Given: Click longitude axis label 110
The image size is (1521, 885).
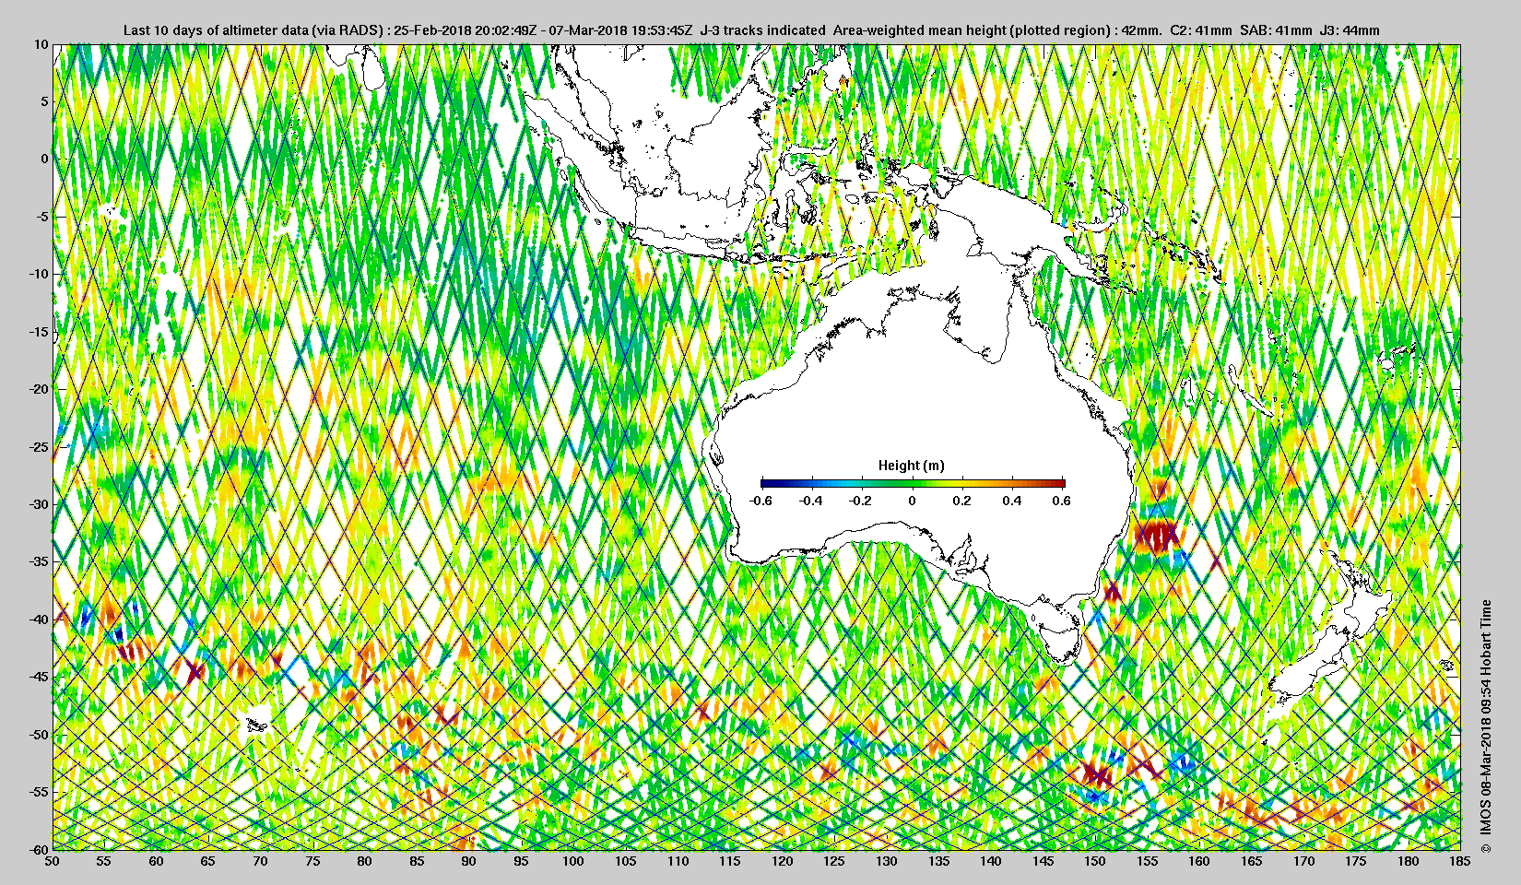Looking at the screenshot, I should tap(678, 862).
